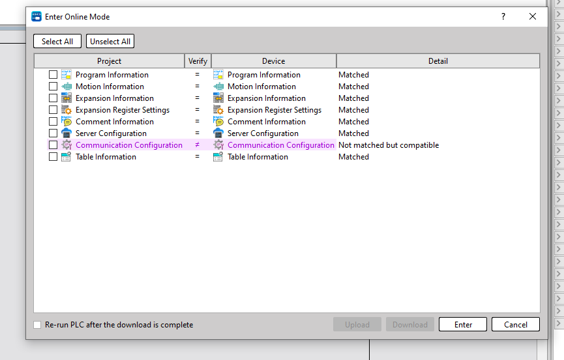Click the Program Information icon in Project column
The image size is (564, 360).
point(66,75)
